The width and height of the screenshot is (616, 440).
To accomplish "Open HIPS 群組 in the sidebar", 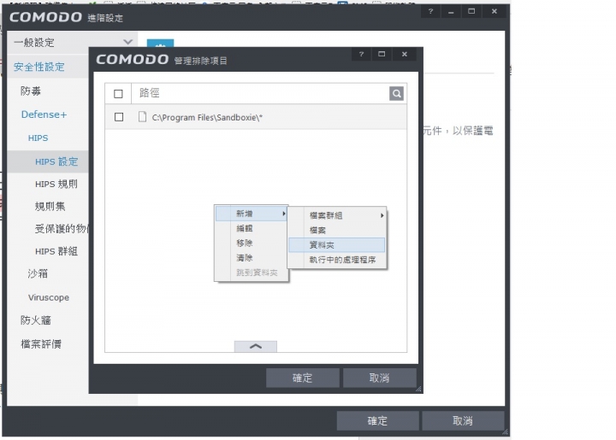I will 56,251.
